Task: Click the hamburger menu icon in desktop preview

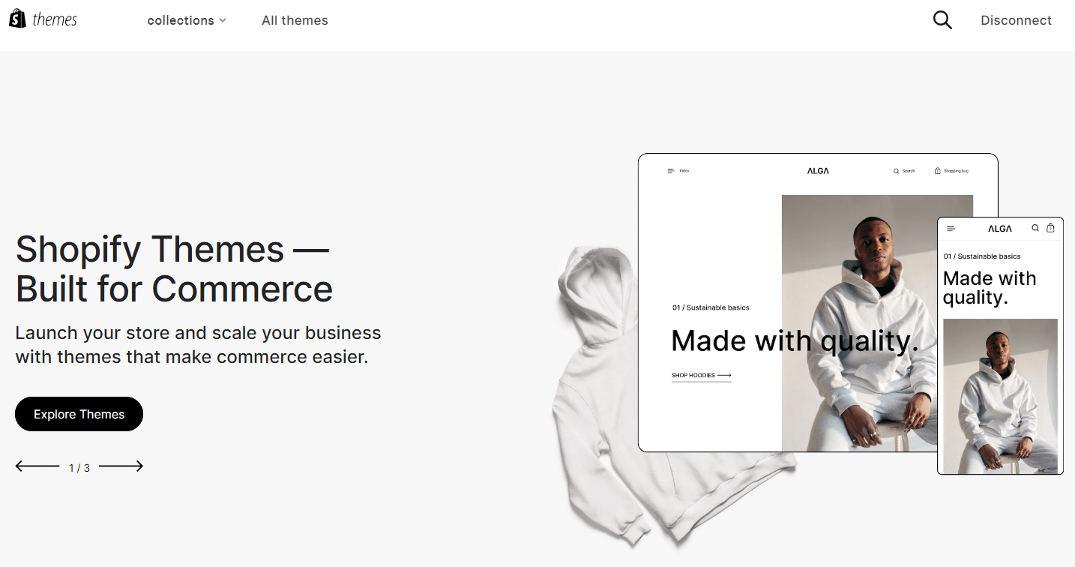Action: coord(671,171)
